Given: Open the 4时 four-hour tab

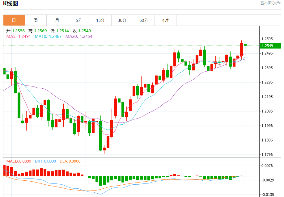Looking at the screenshot, I should (x=165, y=20).
